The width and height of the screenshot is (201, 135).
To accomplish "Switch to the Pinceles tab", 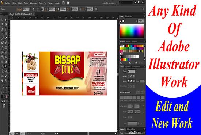I will point(128,42).
